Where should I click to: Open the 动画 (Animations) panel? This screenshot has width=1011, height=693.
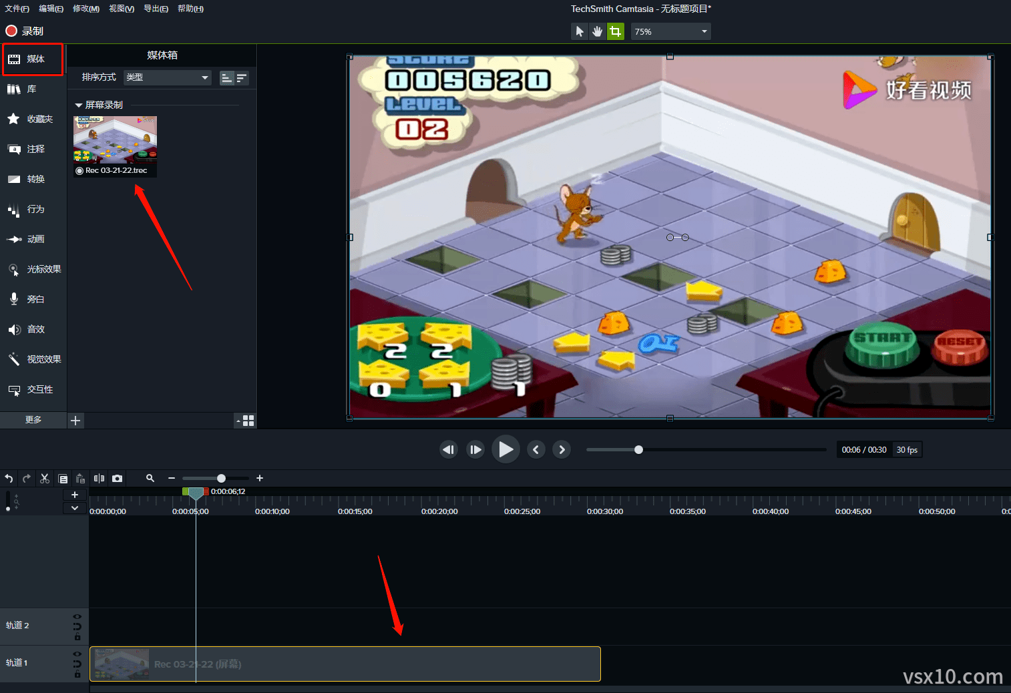(33, 240)
